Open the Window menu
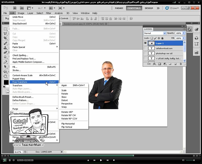The height and width of the screenshot is (164, 202). (x=85, y=13)
